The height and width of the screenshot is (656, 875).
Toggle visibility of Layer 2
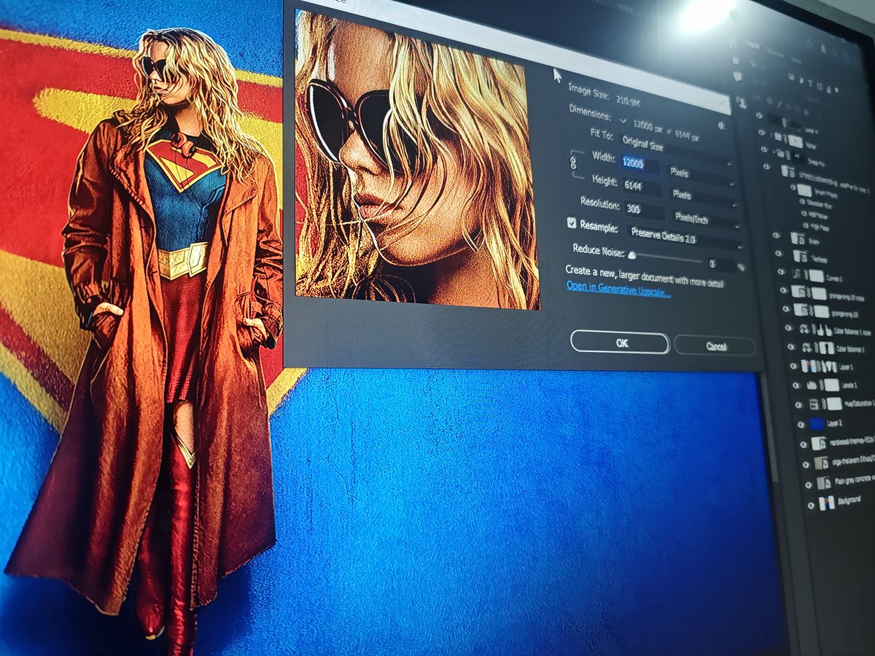tap(801, 424)
